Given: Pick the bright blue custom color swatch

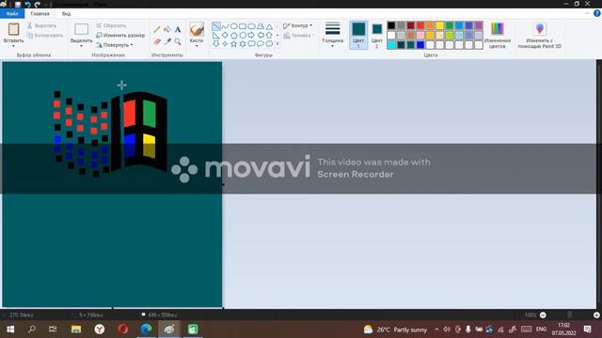Looking at the screenshot, I should click(420, 45).
